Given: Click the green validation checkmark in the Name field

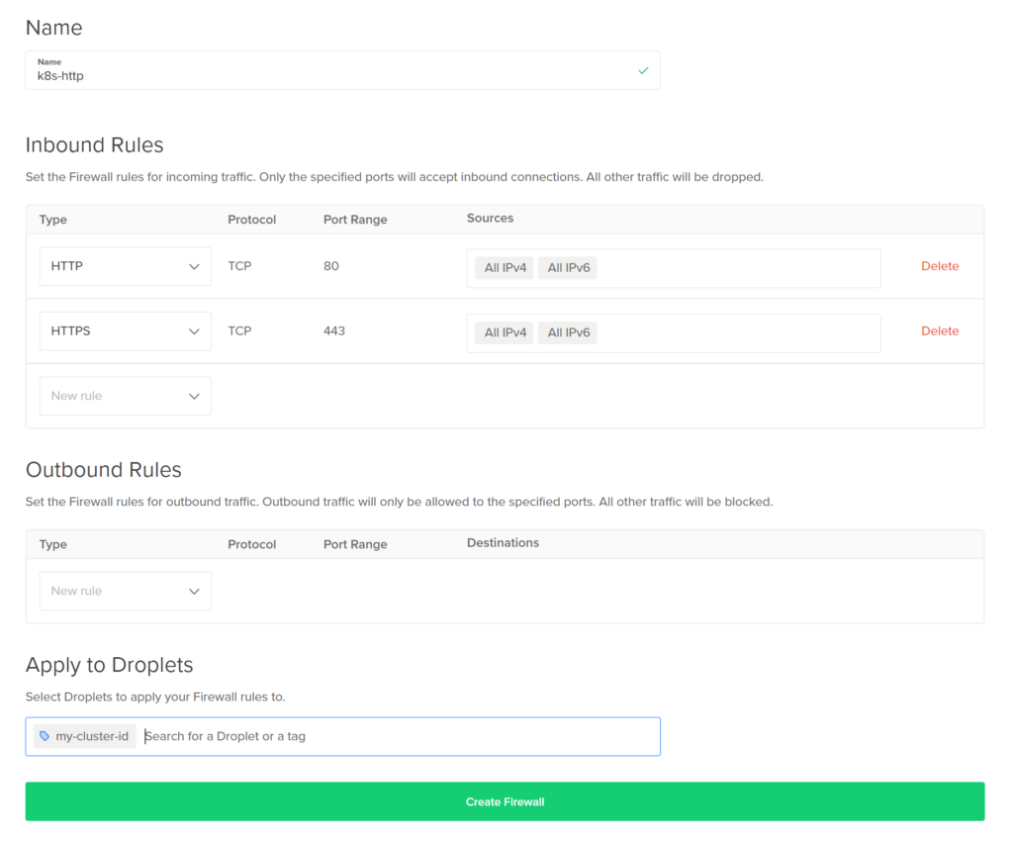Looking at the screenshot, I should click(642, 70).
